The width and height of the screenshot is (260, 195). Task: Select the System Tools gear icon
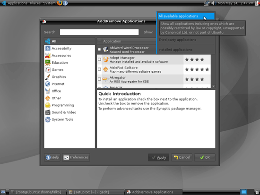tap(48, 119)
